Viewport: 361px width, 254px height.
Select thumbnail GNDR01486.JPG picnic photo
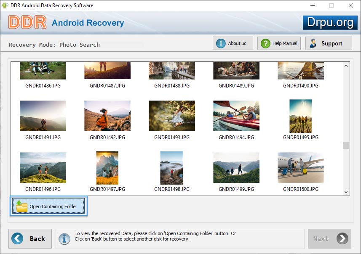(43, 71)
